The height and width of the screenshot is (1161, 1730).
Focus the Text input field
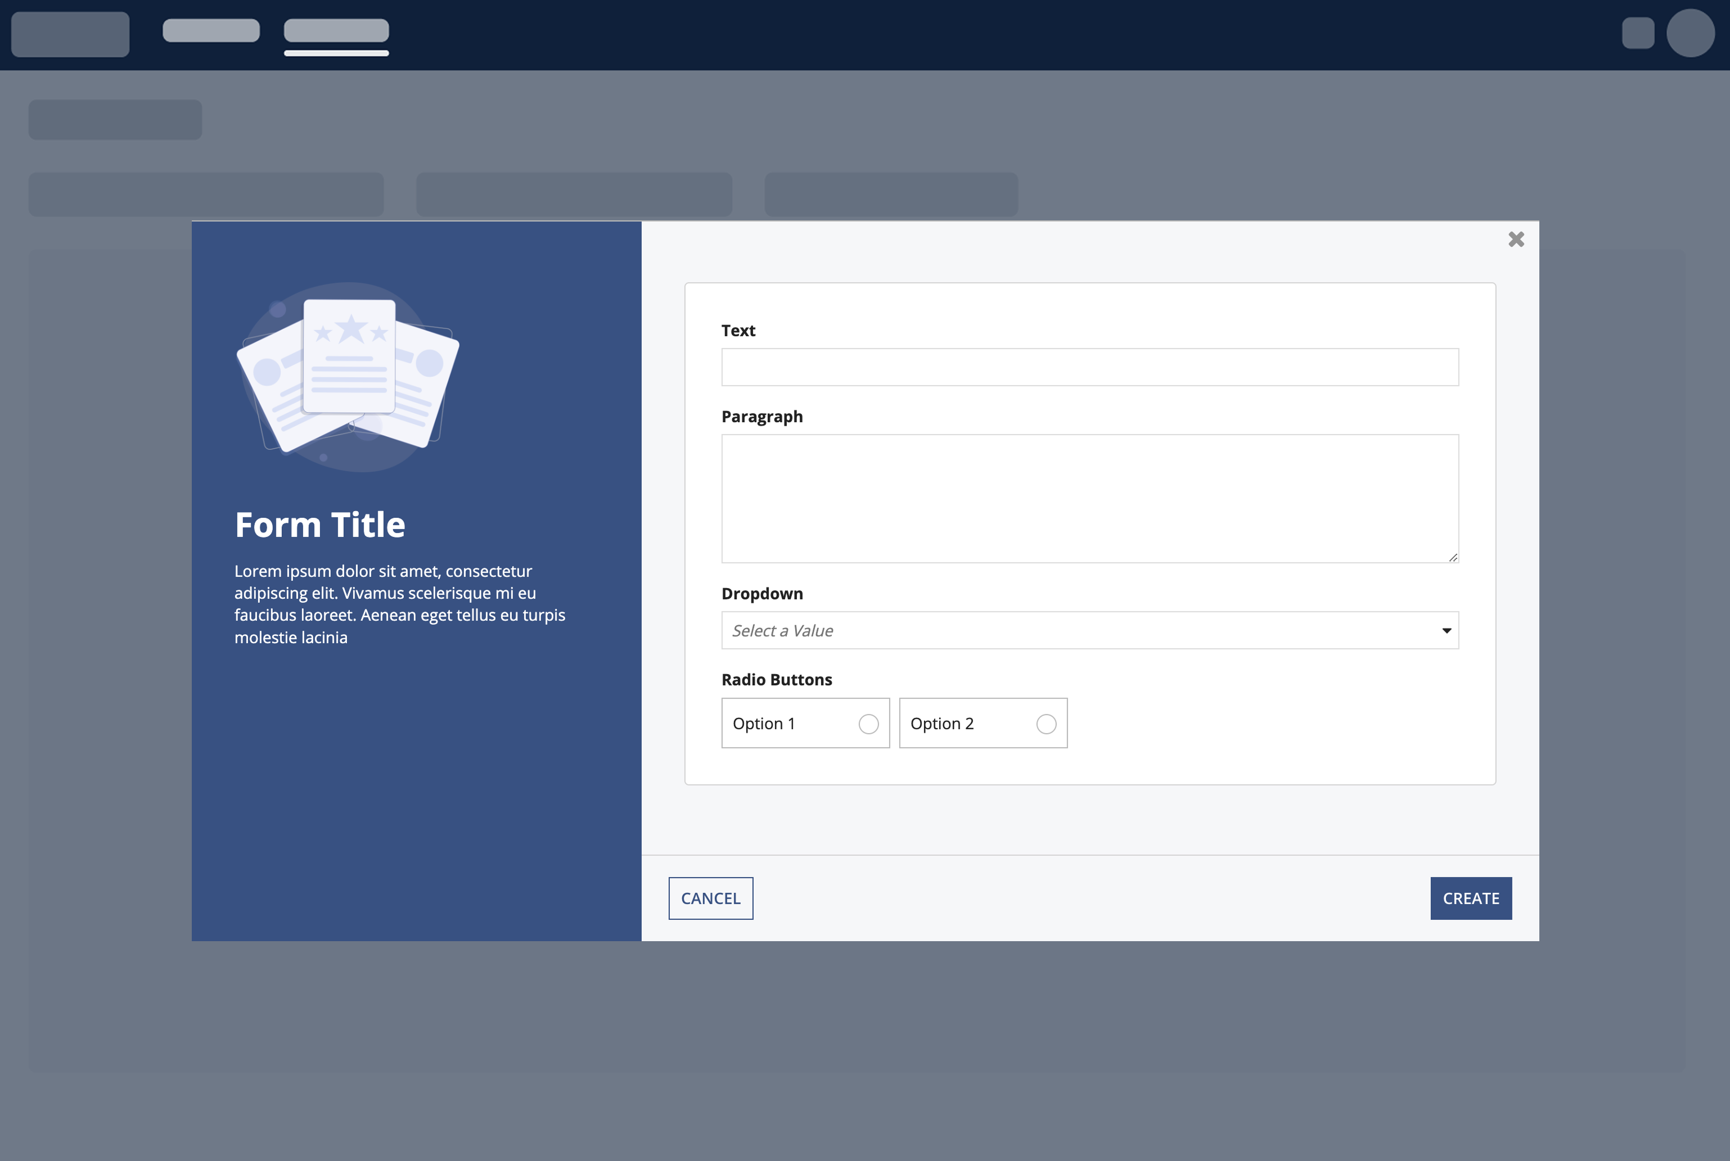pyautogui.click(x=1090, y=367)
